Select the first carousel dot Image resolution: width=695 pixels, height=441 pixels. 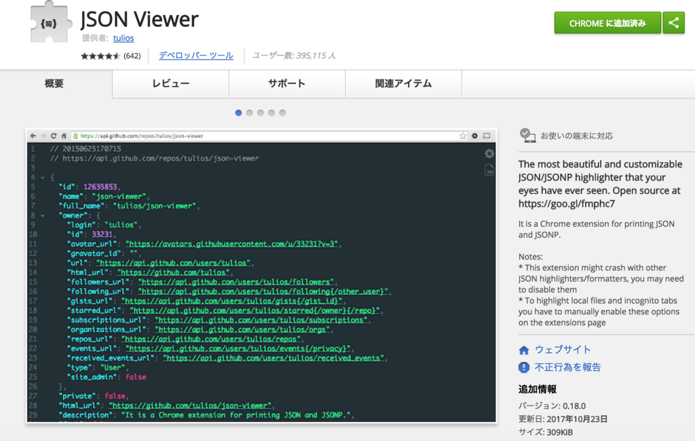click(238, 113)
